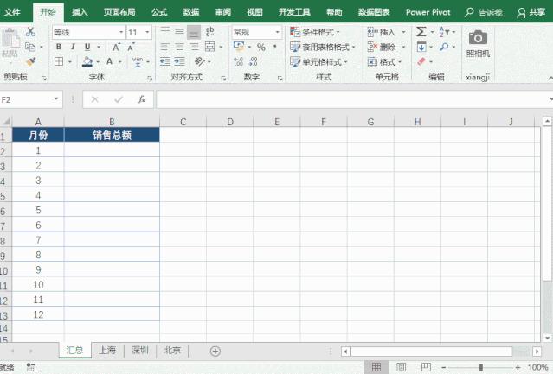Click Merge and Center icon
The image size is (553, 374).
pos(209,47)
